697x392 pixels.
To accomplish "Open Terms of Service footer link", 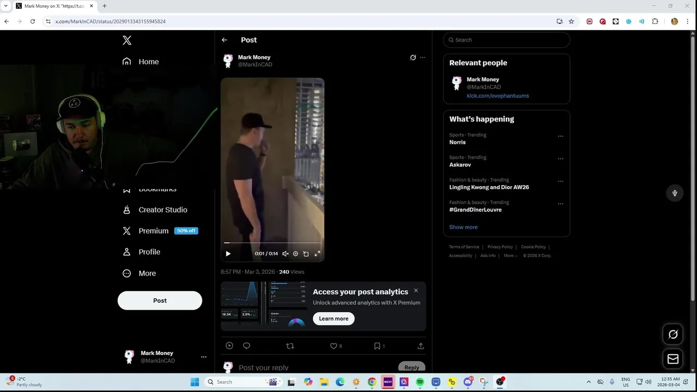I will pyautogui.click(x=464, y=247).
